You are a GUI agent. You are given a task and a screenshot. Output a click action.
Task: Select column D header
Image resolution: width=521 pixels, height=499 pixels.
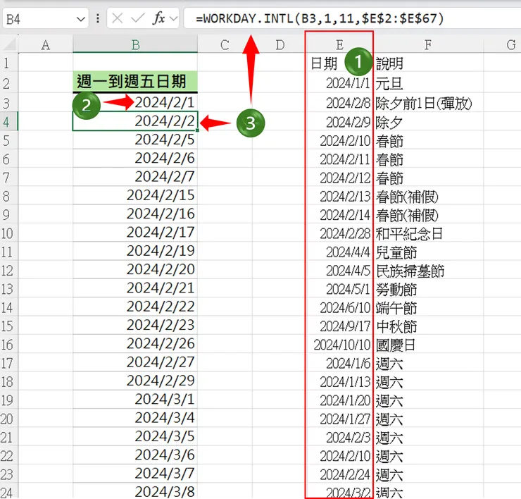tap(280, 44)
